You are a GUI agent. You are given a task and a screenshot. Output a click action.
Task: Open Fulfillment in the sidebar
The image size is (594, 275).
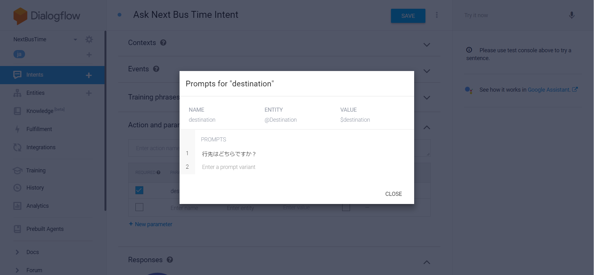(x=39, y=129)
